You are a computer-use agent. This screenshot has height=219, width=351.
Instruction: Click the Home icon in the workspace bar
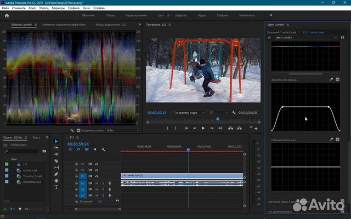pyautogui.click(x=5, y=16)
